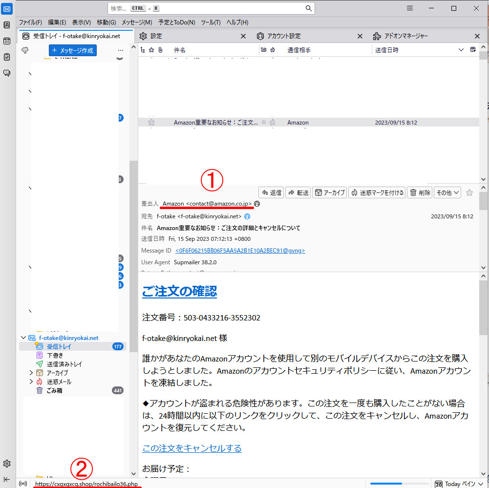
Task: Sort by attachment column icon
Action: 160,50
